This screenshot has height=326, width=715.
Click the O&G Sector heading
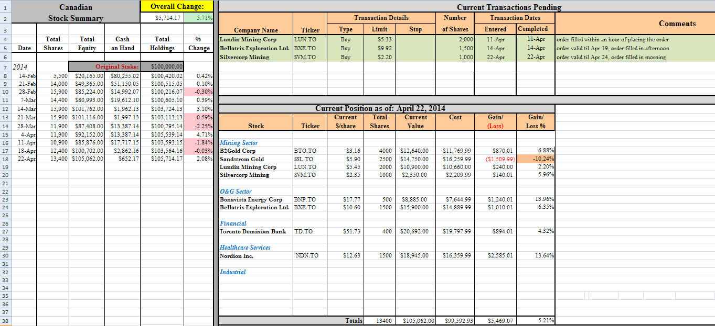236,192
